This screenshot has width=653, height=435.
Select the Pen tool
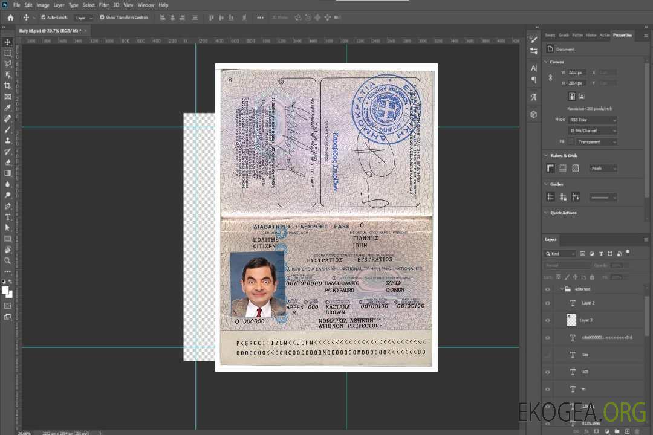[7, 206]
